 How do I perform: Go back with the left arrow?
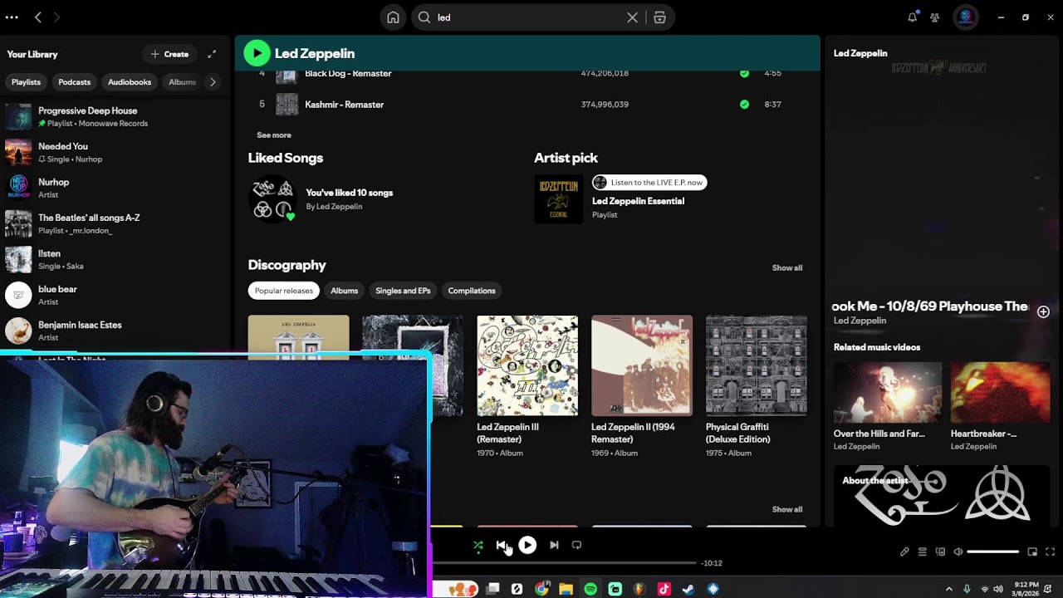click(38, 17)
